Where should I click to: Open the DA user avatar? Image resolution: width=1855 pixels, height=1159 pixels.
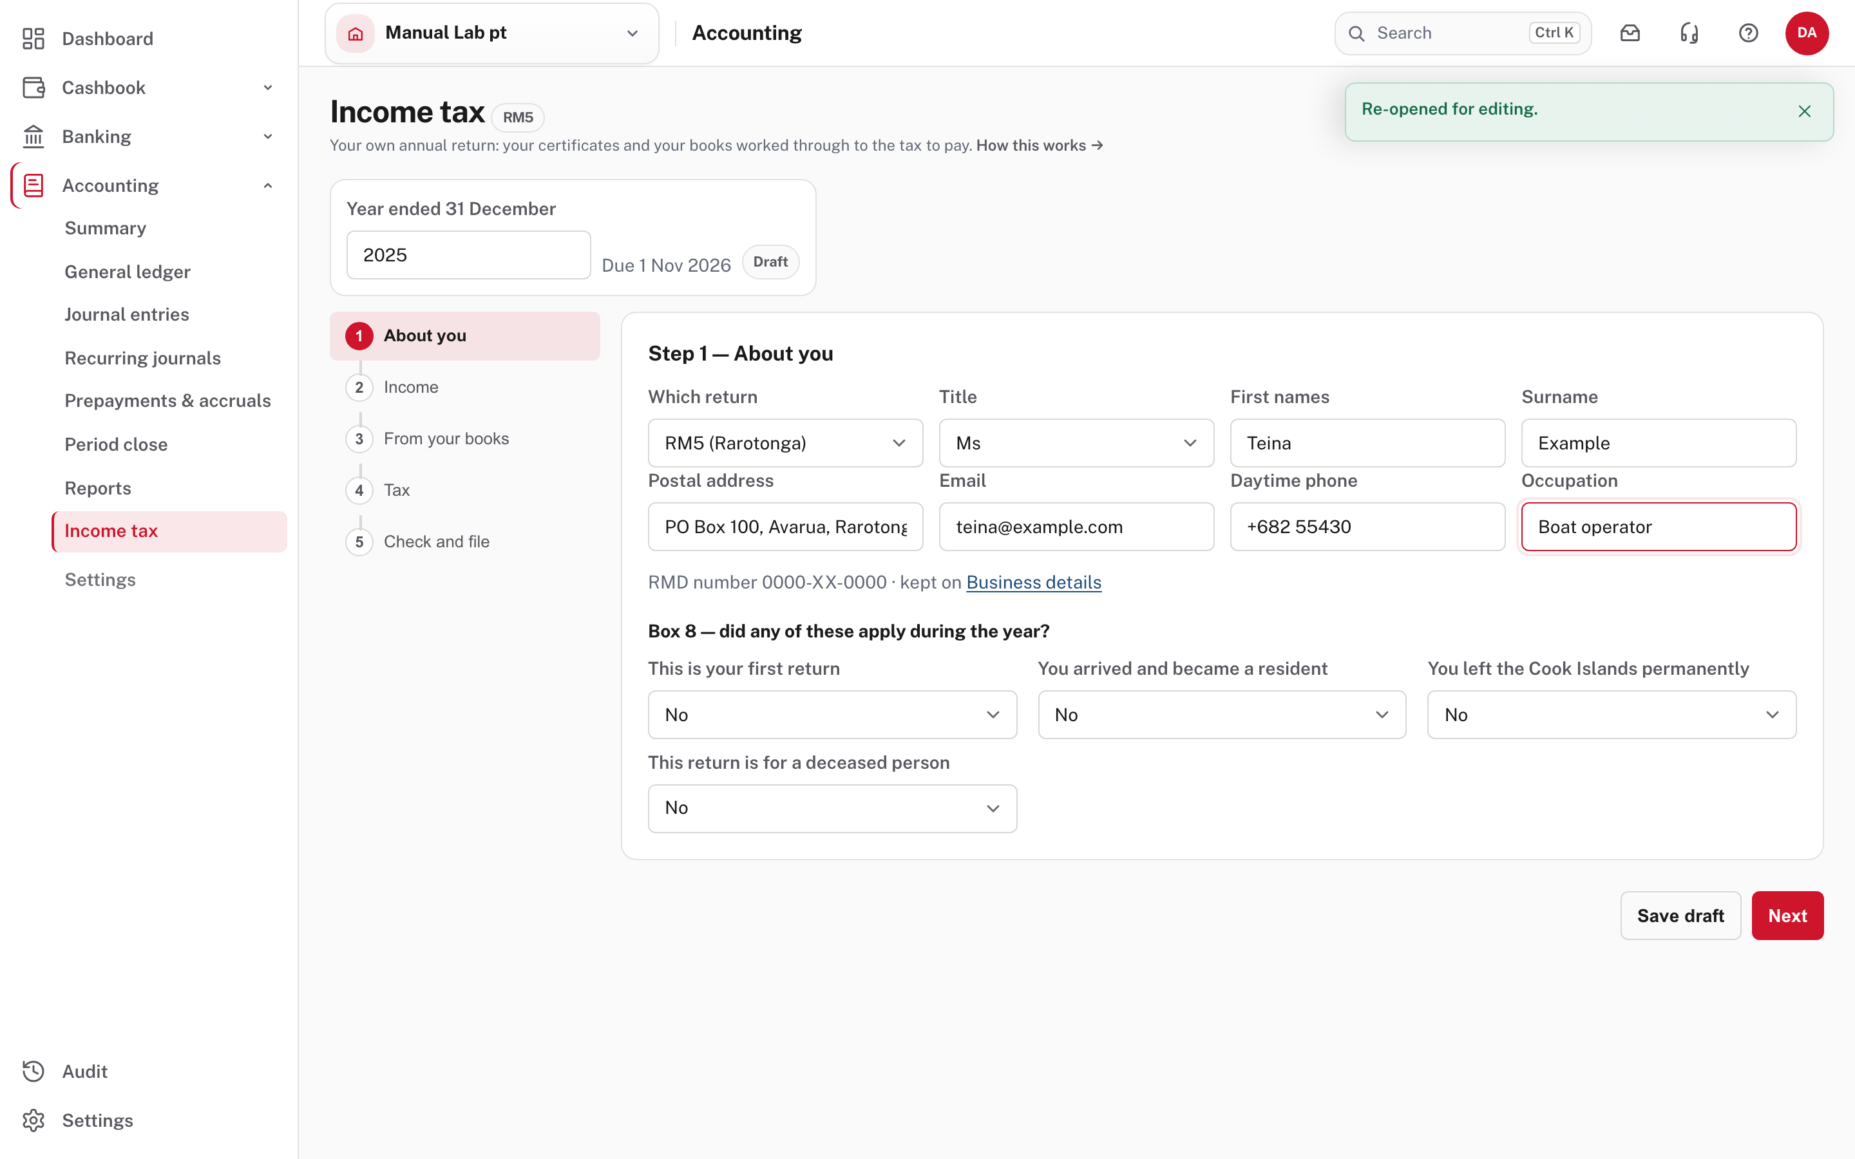point(1807,33)
